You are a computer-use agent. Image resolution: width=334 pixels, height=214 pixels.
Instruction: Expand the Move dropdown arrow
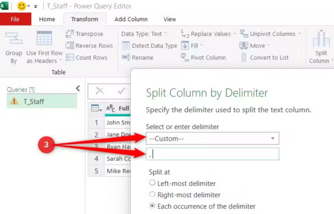(x=269, y=45)
